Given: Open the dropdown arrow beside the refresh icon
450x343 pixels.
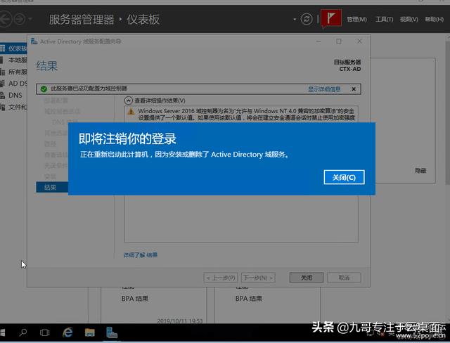Looking at the screenshot, I should click(x=295, y=20).
